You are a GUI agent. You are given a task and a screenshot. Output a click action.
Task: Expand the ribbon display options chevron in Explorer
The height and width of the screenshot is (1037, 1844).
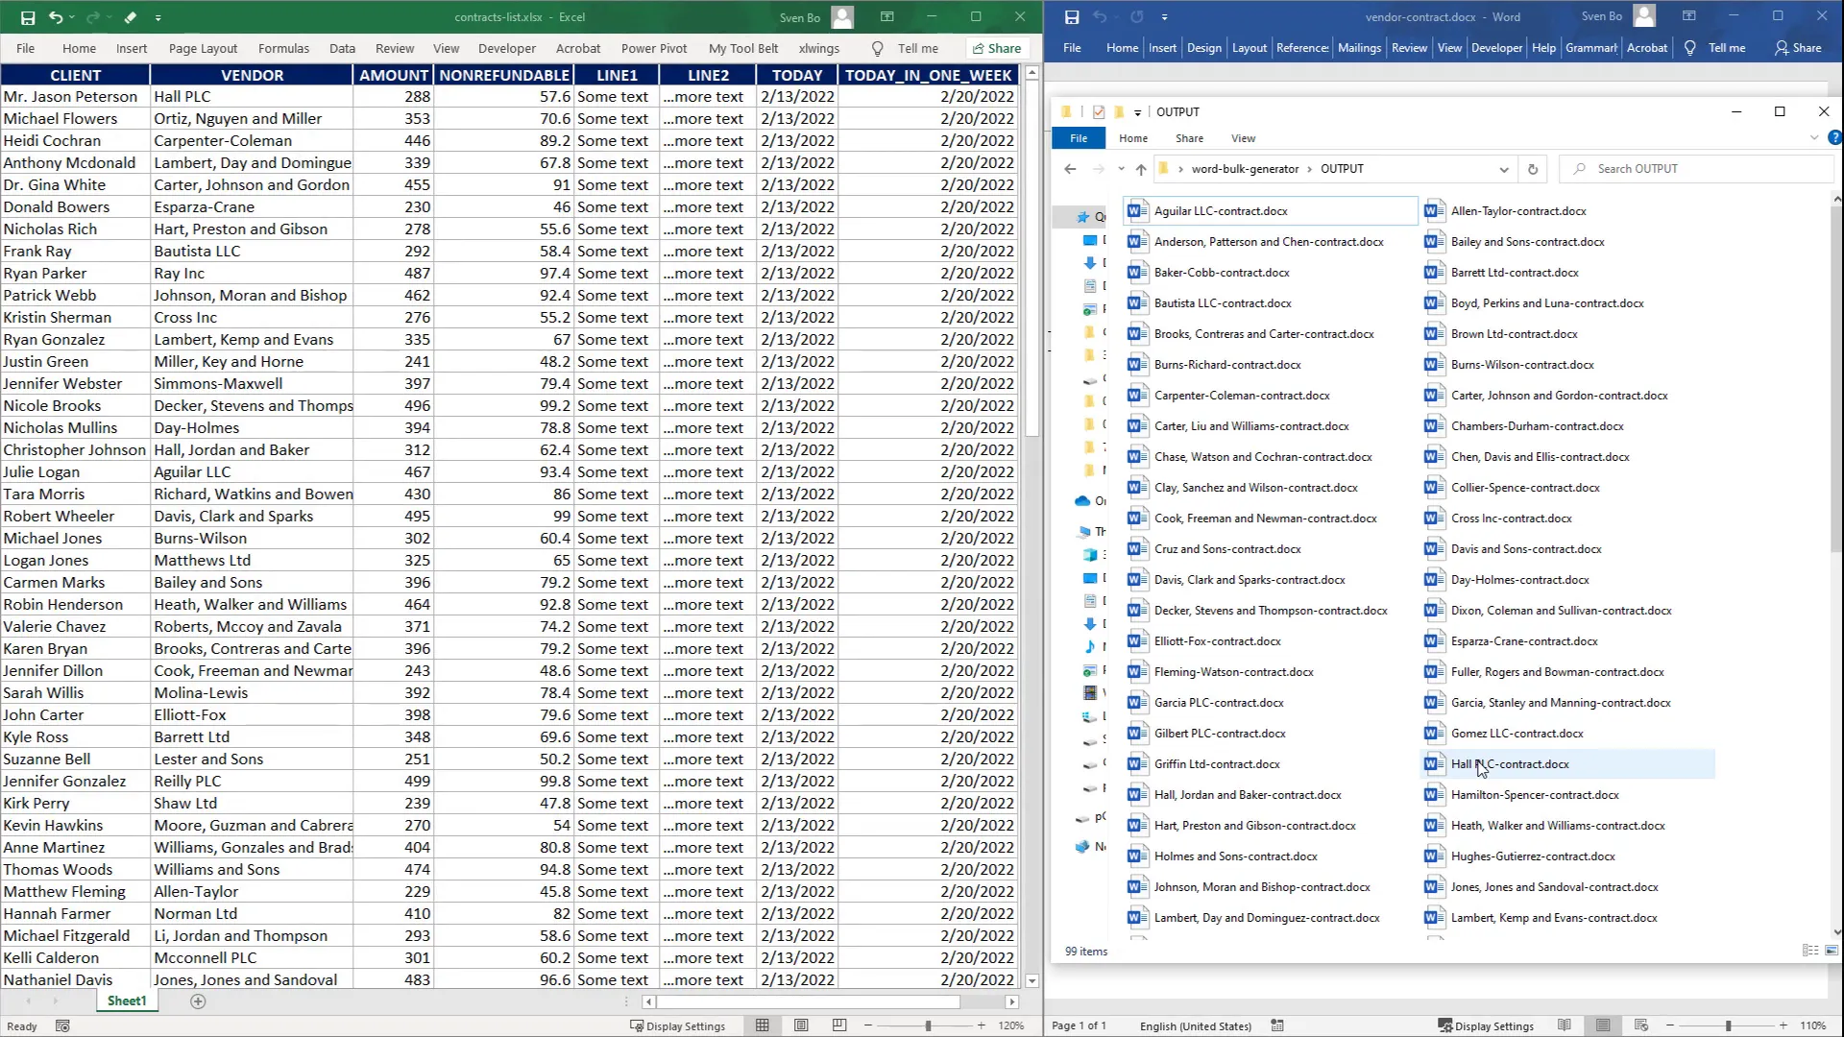(x=1813, y=137)
